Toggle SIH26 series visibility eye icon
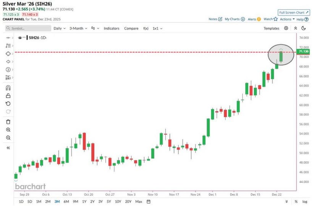 pyautogui.click(x=20, y=38)
